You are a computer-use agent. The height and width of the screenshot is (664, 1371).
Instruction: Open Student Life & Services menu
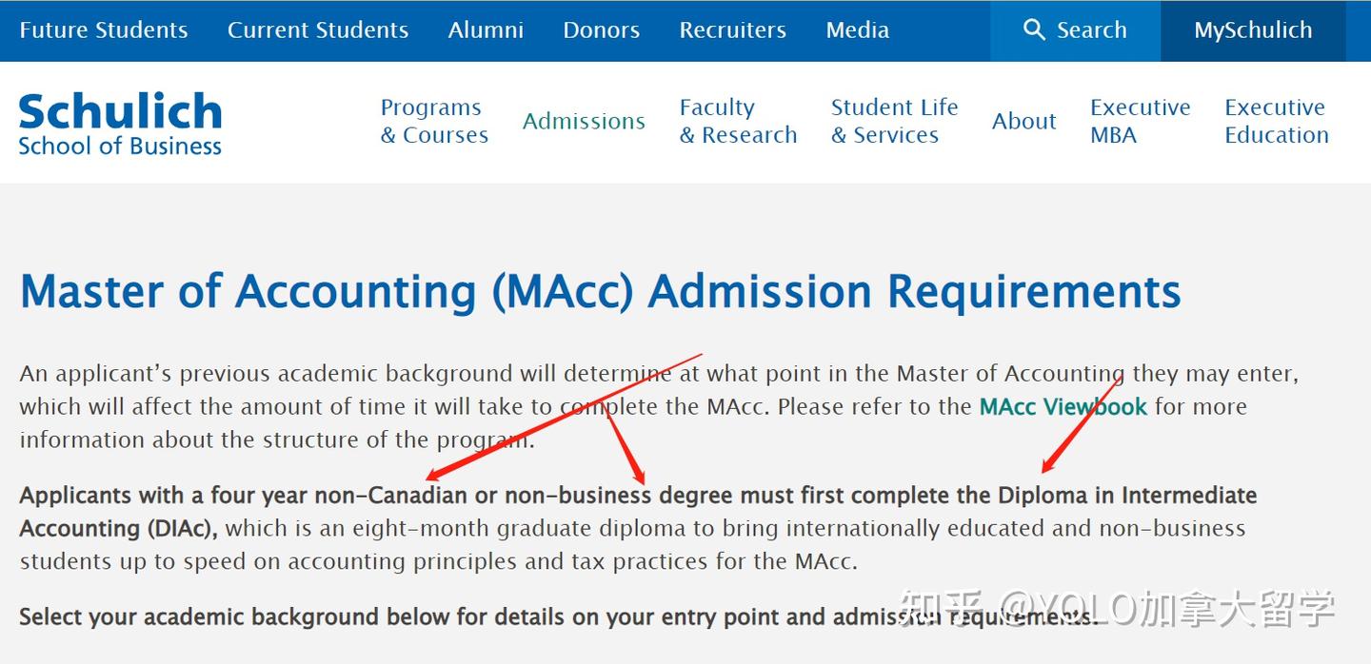pos(894,121)
